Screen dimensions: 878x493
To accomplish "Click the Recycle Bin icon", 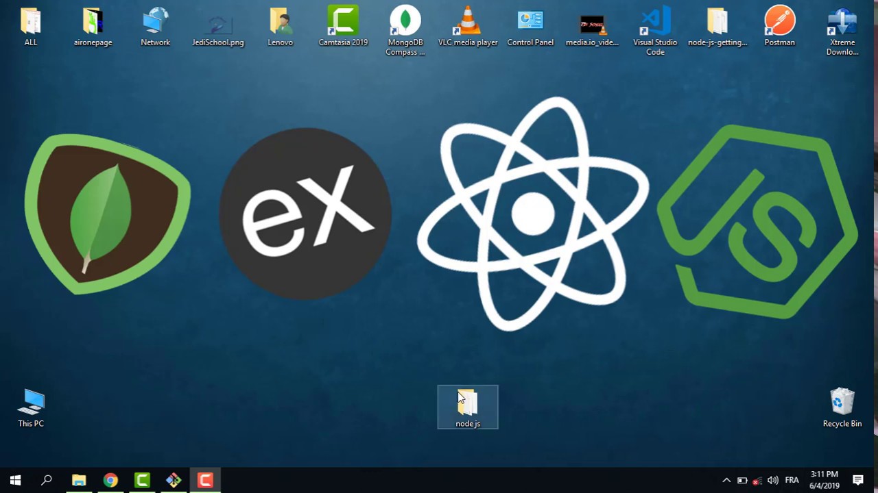I will 842,408.
